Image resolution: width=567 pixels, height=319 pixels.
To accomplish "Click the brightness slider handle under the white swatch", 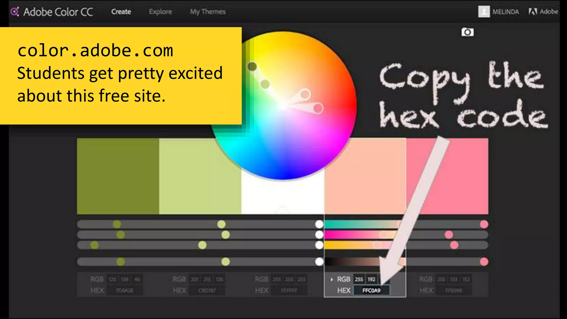I will 319,262.
